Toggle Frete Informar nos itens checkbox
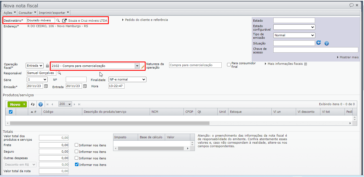 (77, 145)
